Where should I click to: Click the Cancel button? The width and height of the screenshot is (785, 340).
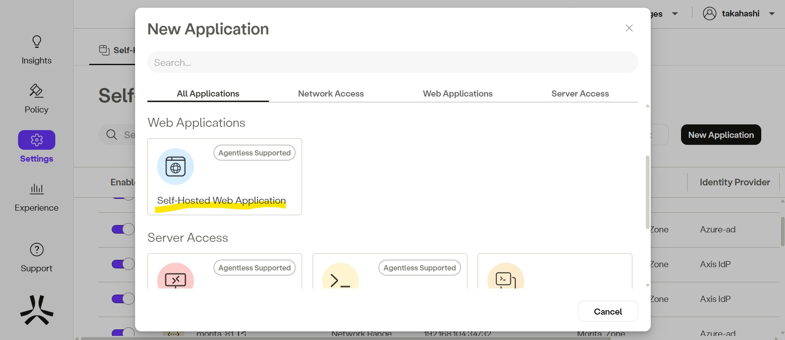pyautogui.click(x=608, y=311)
